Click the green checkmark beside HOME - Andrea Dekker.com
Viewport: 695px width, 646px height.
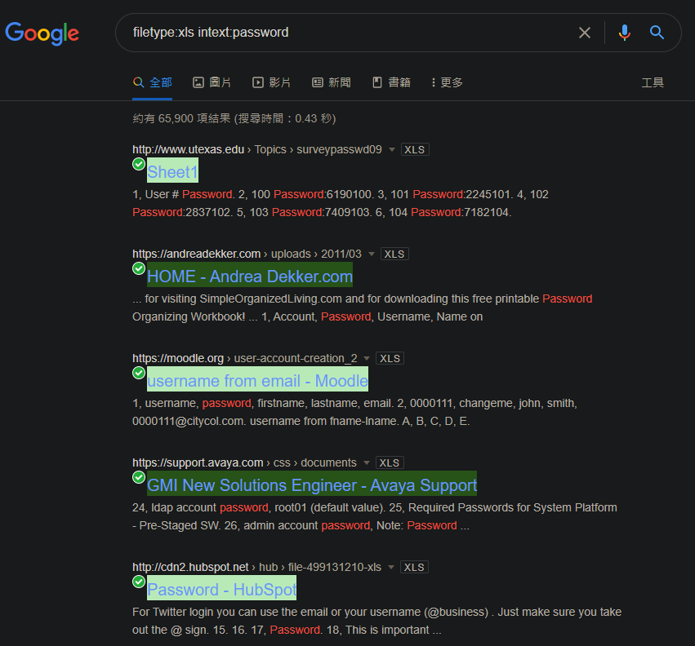click(x=139, y=268)
